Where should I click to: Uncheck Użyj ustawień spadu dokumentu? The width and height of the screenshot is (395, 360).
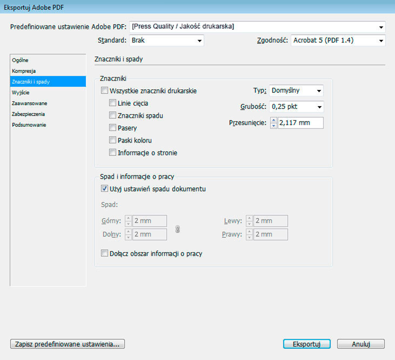104,188
